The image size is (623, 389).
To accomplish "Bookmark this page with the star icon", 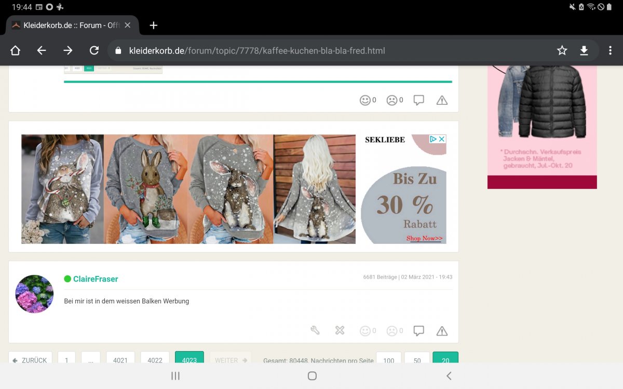I will tap(562, 50).
